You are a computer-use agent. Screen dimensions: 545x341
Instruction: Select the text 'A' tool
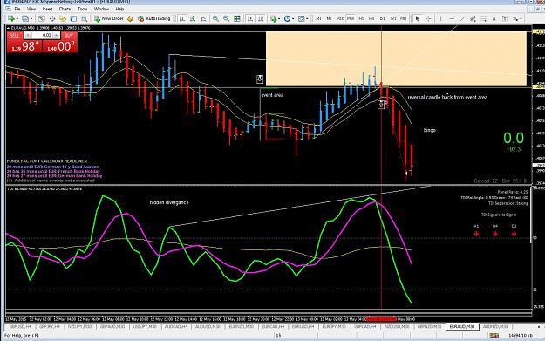point(494,18)
